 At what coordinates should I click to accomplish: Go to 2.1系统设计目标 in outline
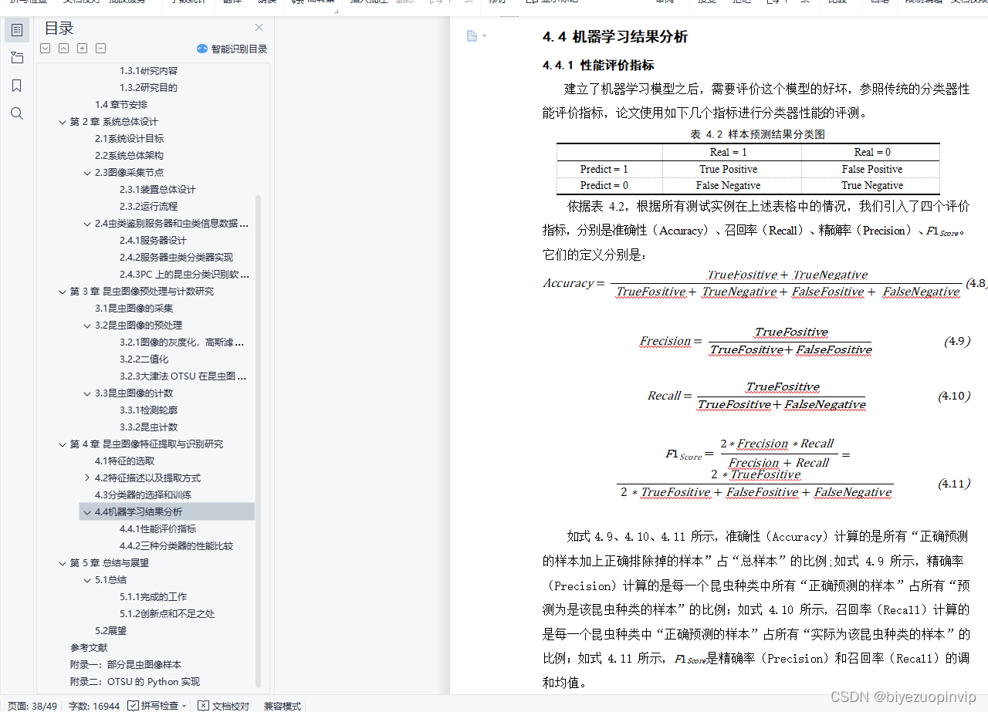(129, 139)
